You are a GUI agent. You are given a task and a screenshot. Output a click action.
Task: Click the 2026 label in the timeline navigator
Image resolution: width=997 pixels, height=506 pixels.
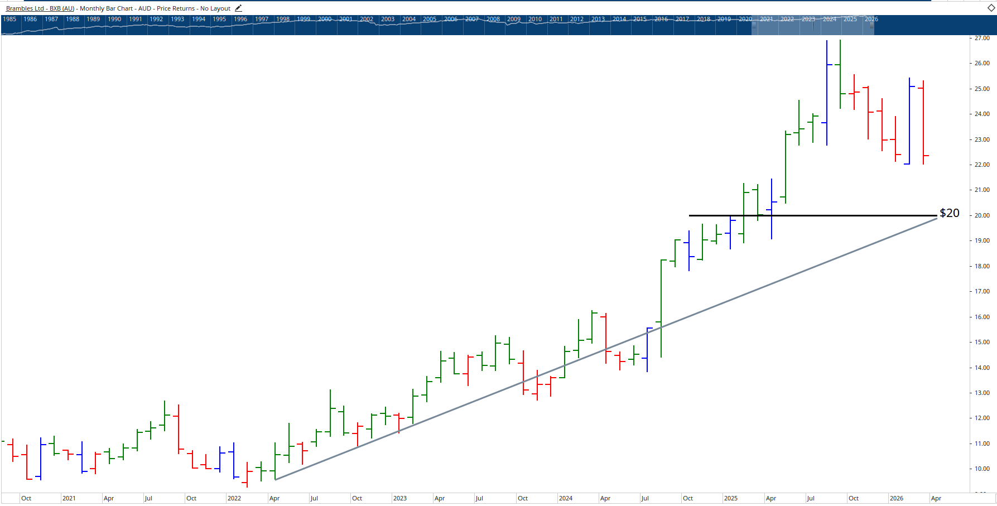point(871,18)
